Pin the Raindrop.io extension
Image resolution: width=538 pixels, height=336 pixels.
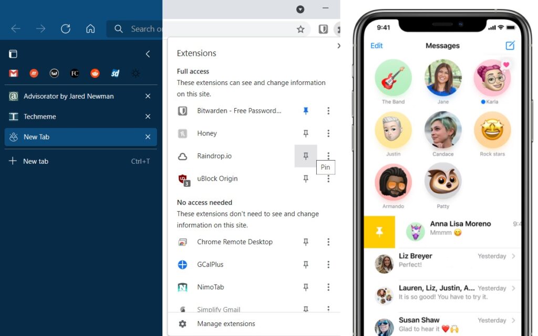coord(306,156)
